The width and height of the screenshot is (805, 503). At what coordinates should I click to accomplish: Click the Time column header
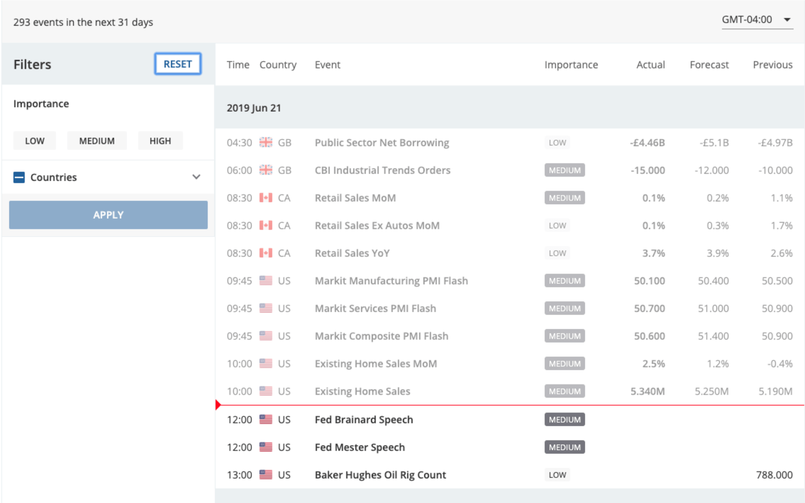[238, 64]
